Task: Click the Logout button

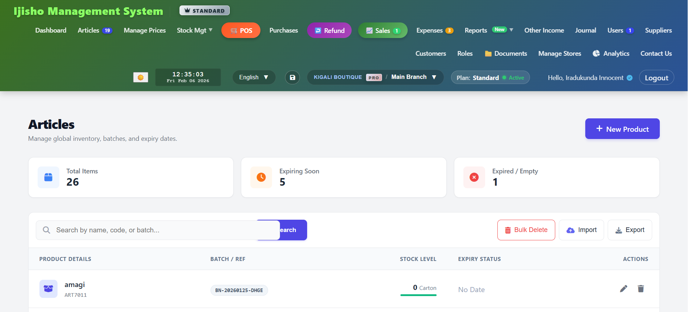Action: coord(657,77)
